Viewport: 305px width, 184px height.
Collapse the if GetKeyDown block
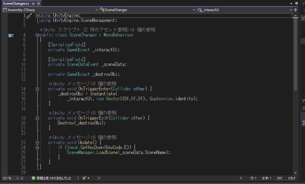(x=37, y=148)
